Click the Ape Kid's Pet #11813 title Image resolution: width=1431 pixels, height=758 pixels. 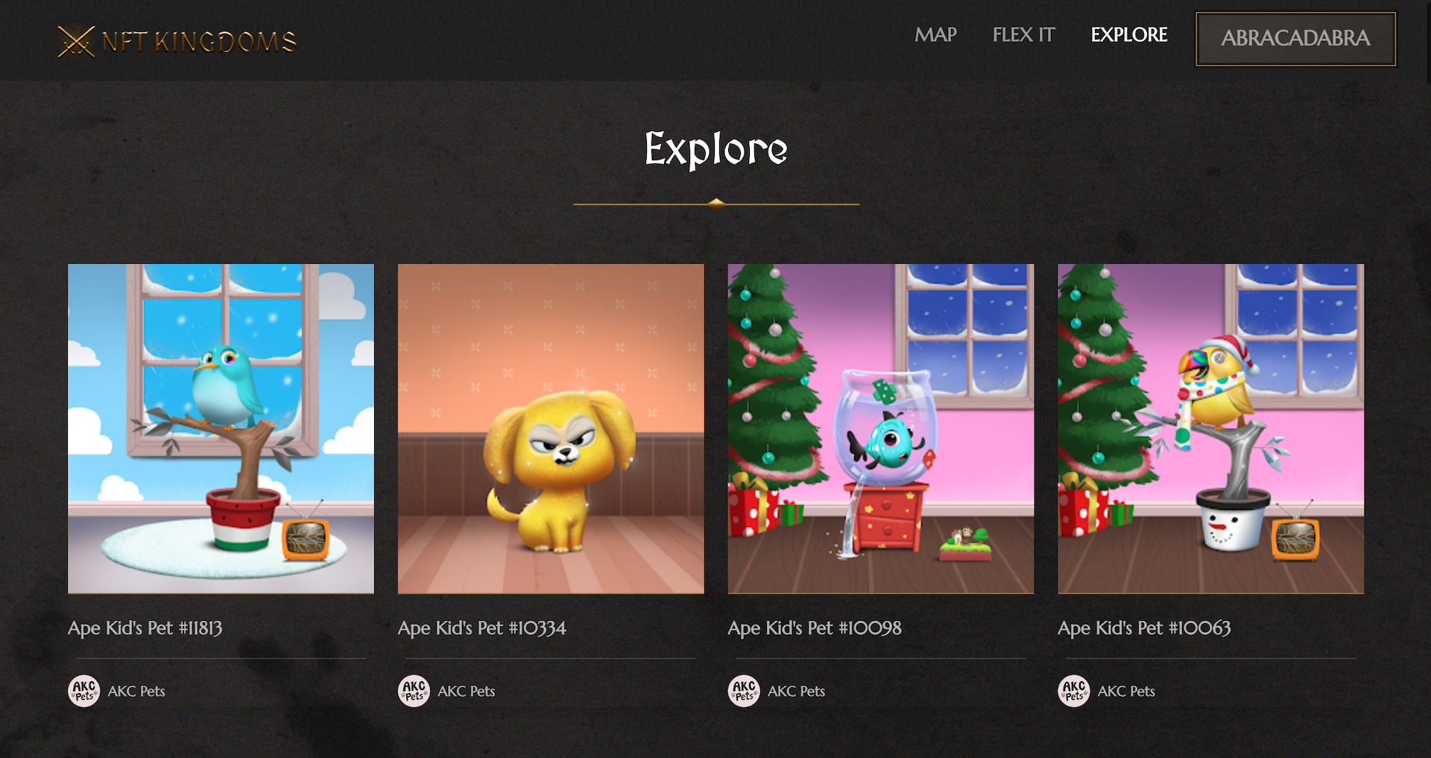point(145,628)
